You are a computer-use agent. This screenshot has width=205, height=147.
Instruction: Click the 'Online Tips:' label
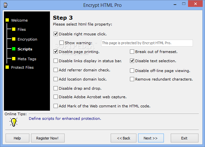tap(16, 114)
